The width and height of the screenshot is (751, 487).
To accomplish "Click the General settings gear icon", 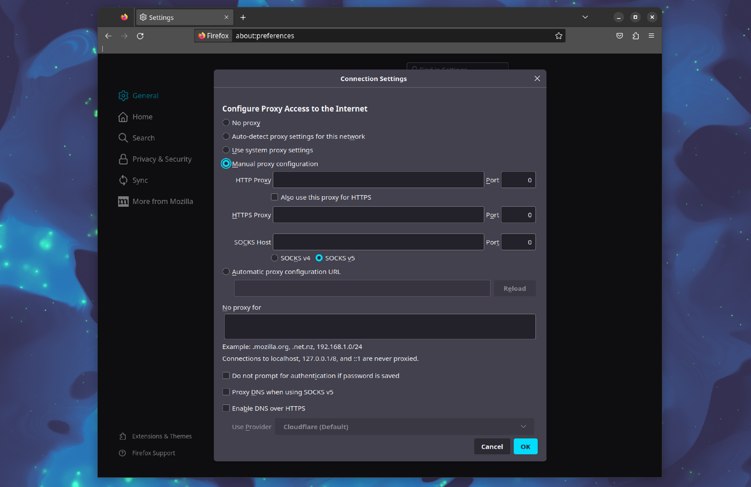I will point(123,95).
